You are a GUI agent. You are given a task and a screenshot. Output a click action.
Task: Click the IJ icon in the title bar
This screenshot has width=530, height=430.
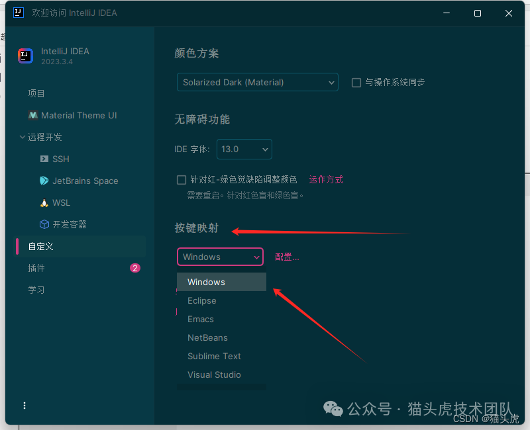tap(19, 13)
